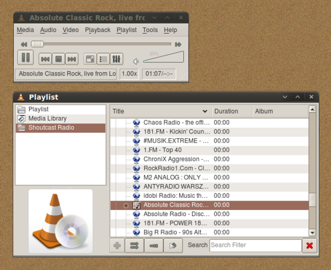The image size is (331, 270).
Task: Focus the Search Filter field
Action: click(255, 245)
